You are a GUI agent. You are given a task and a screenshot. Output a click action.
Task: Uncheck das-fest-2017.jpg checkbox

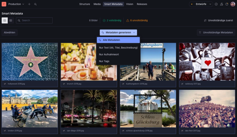click(x=182, y=131)
